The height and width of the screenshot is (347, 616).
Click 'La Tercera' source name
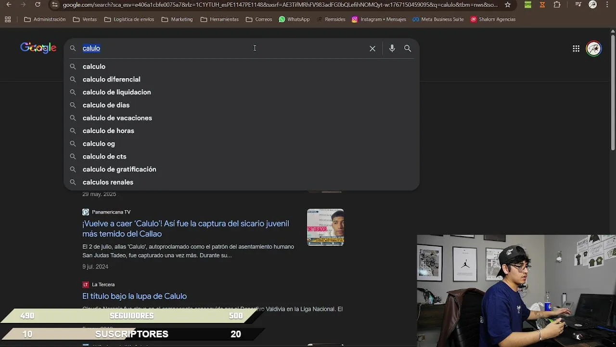103,284
